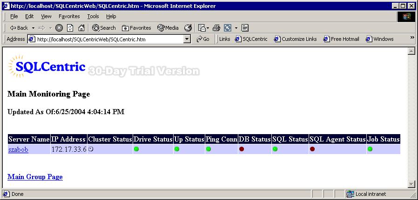Click the red SQL Agent Status indicator
The image size is (418, 200).
pyautogui.click(x=312, y=149)
